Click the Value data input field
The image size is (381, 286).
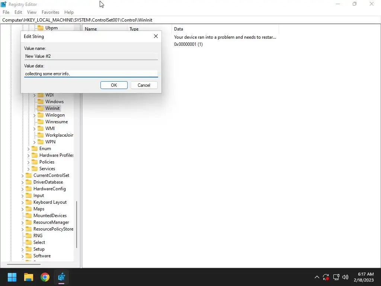91,74
